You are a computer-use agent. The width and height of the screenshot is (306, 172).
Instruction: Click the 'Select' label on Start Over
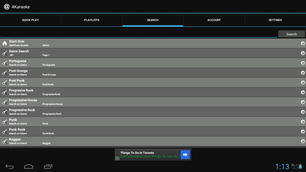point(46,46)
